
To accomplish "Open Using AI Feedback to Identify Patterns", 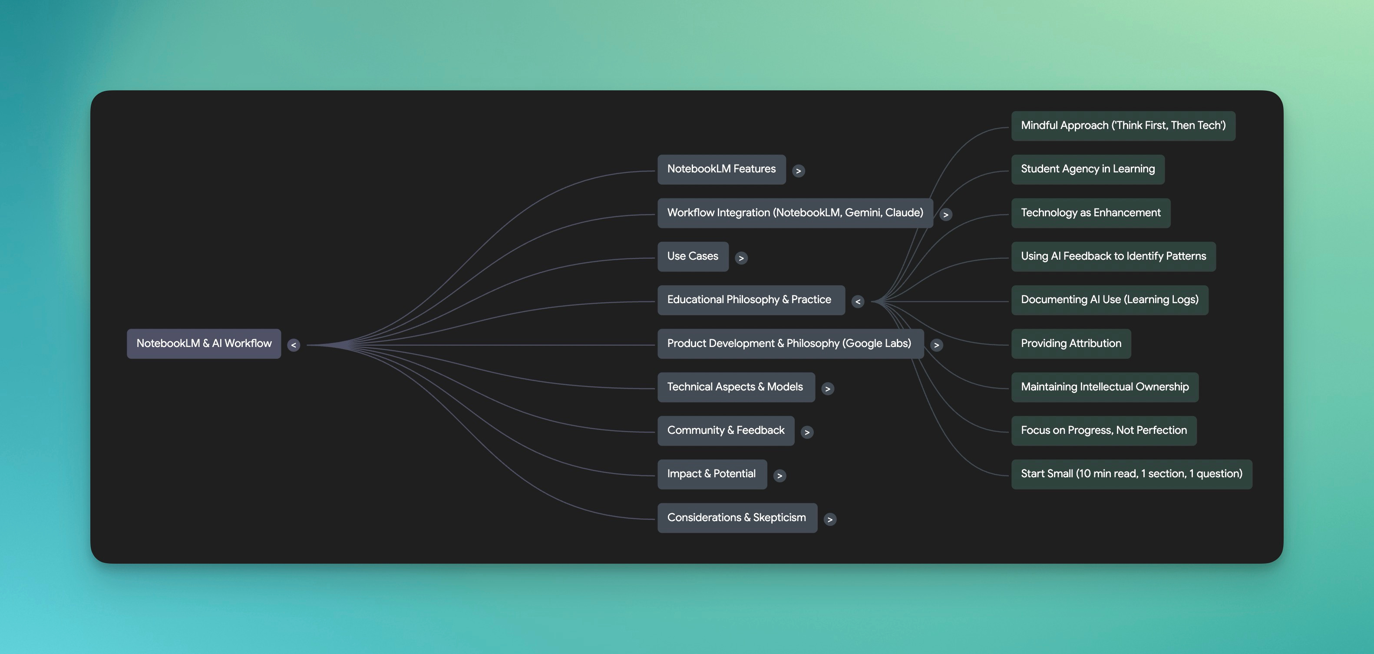I will pyautogui.click(x=1114, y=257).
